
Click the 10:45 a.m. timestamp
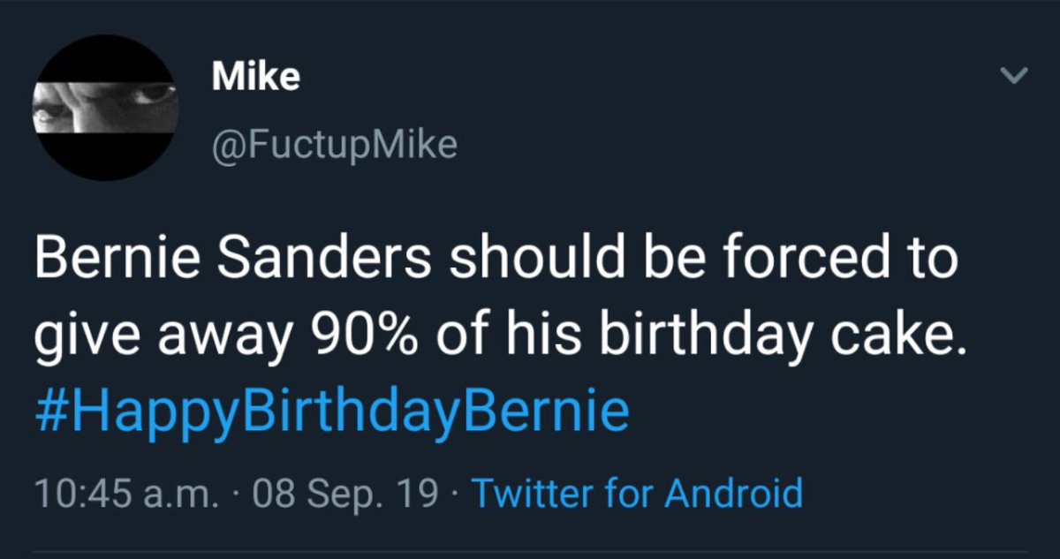tap(125, 492)
